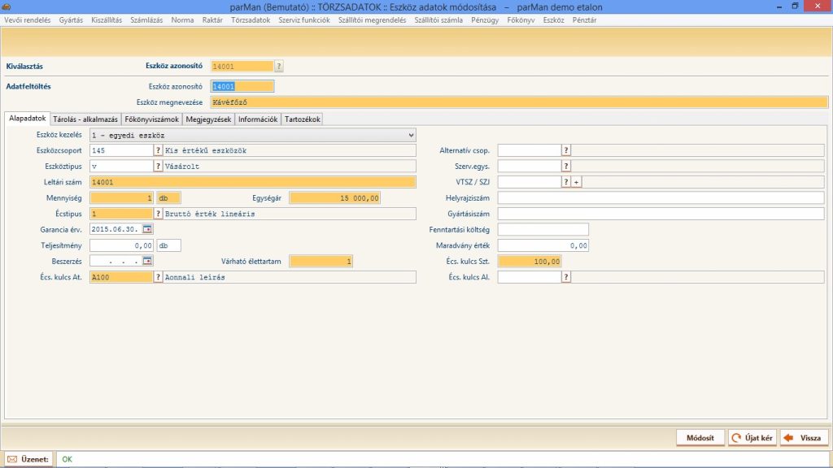833x468 pixels.
Task: Open the Eszköztípus lookup question mark
Action: coord(158,166)
